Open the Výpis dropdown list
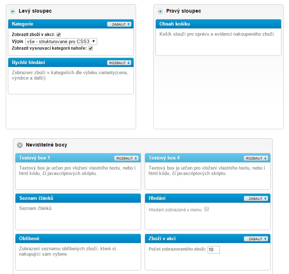 tap(61, 41)
